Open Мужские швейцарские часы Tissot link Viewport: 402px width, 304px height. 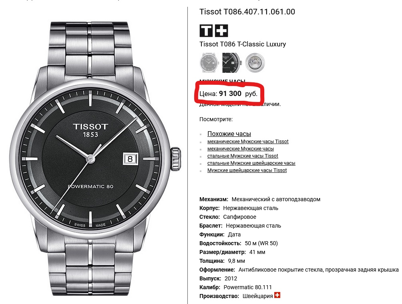pyautogui.click(x=247, y=170)
